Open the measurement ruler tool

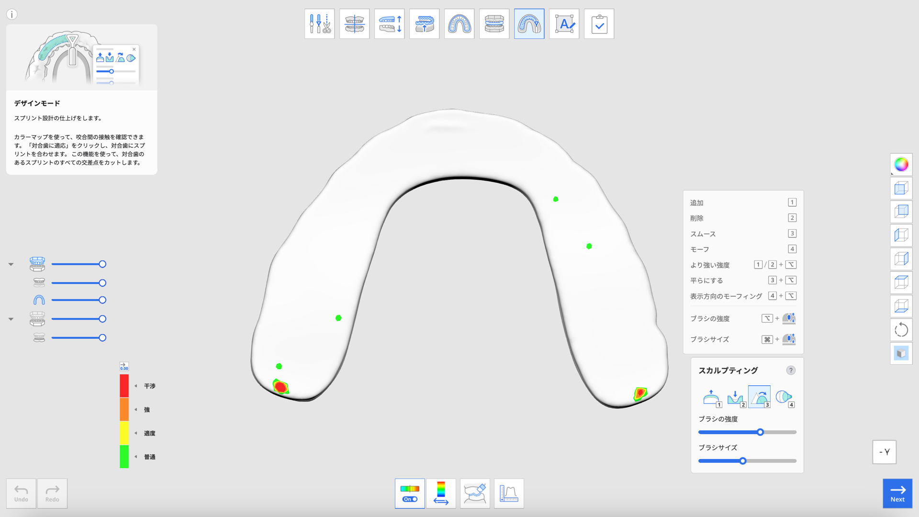coord(509,493)
